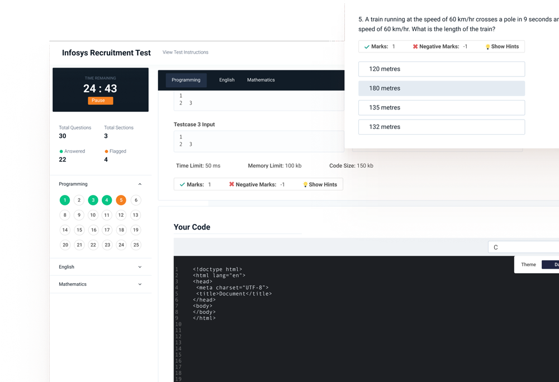
Task: Click the Answered count 22
Action: pyautogui.click(x=63, y=160)
